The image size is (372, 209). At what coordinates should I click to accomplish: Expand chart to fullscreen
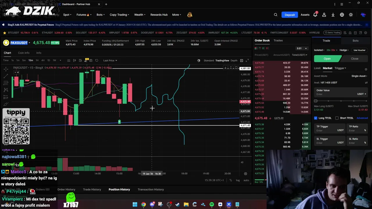click(x=247, y=60)
